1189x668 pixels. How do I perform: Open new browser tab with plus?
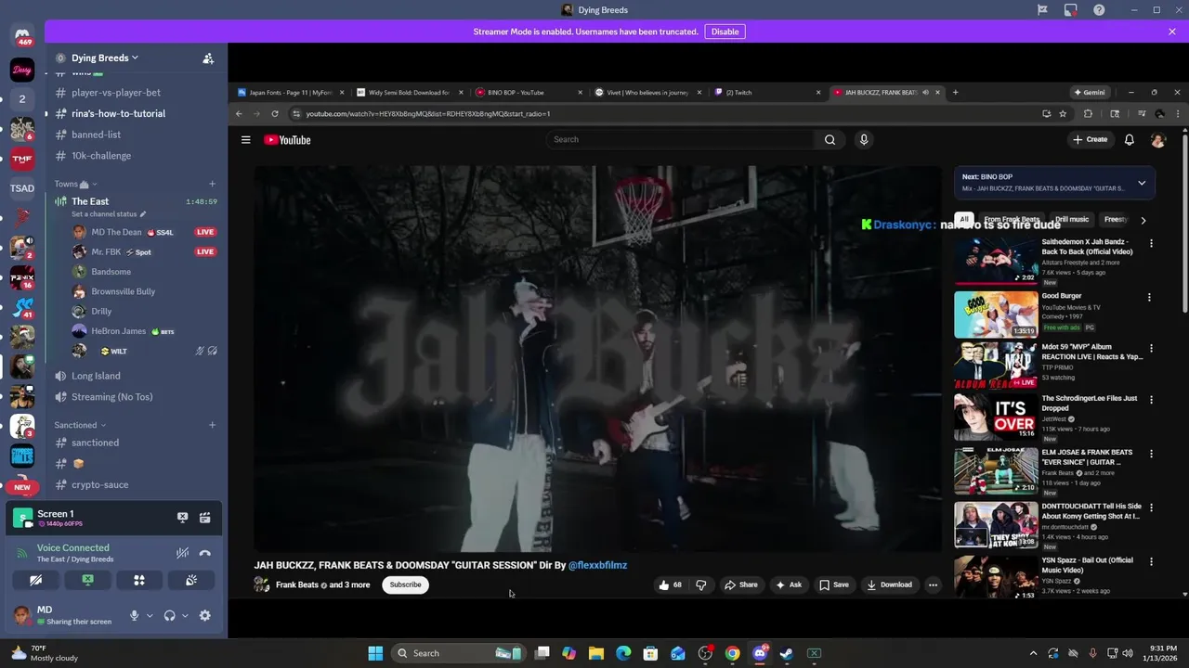[955, 92]
